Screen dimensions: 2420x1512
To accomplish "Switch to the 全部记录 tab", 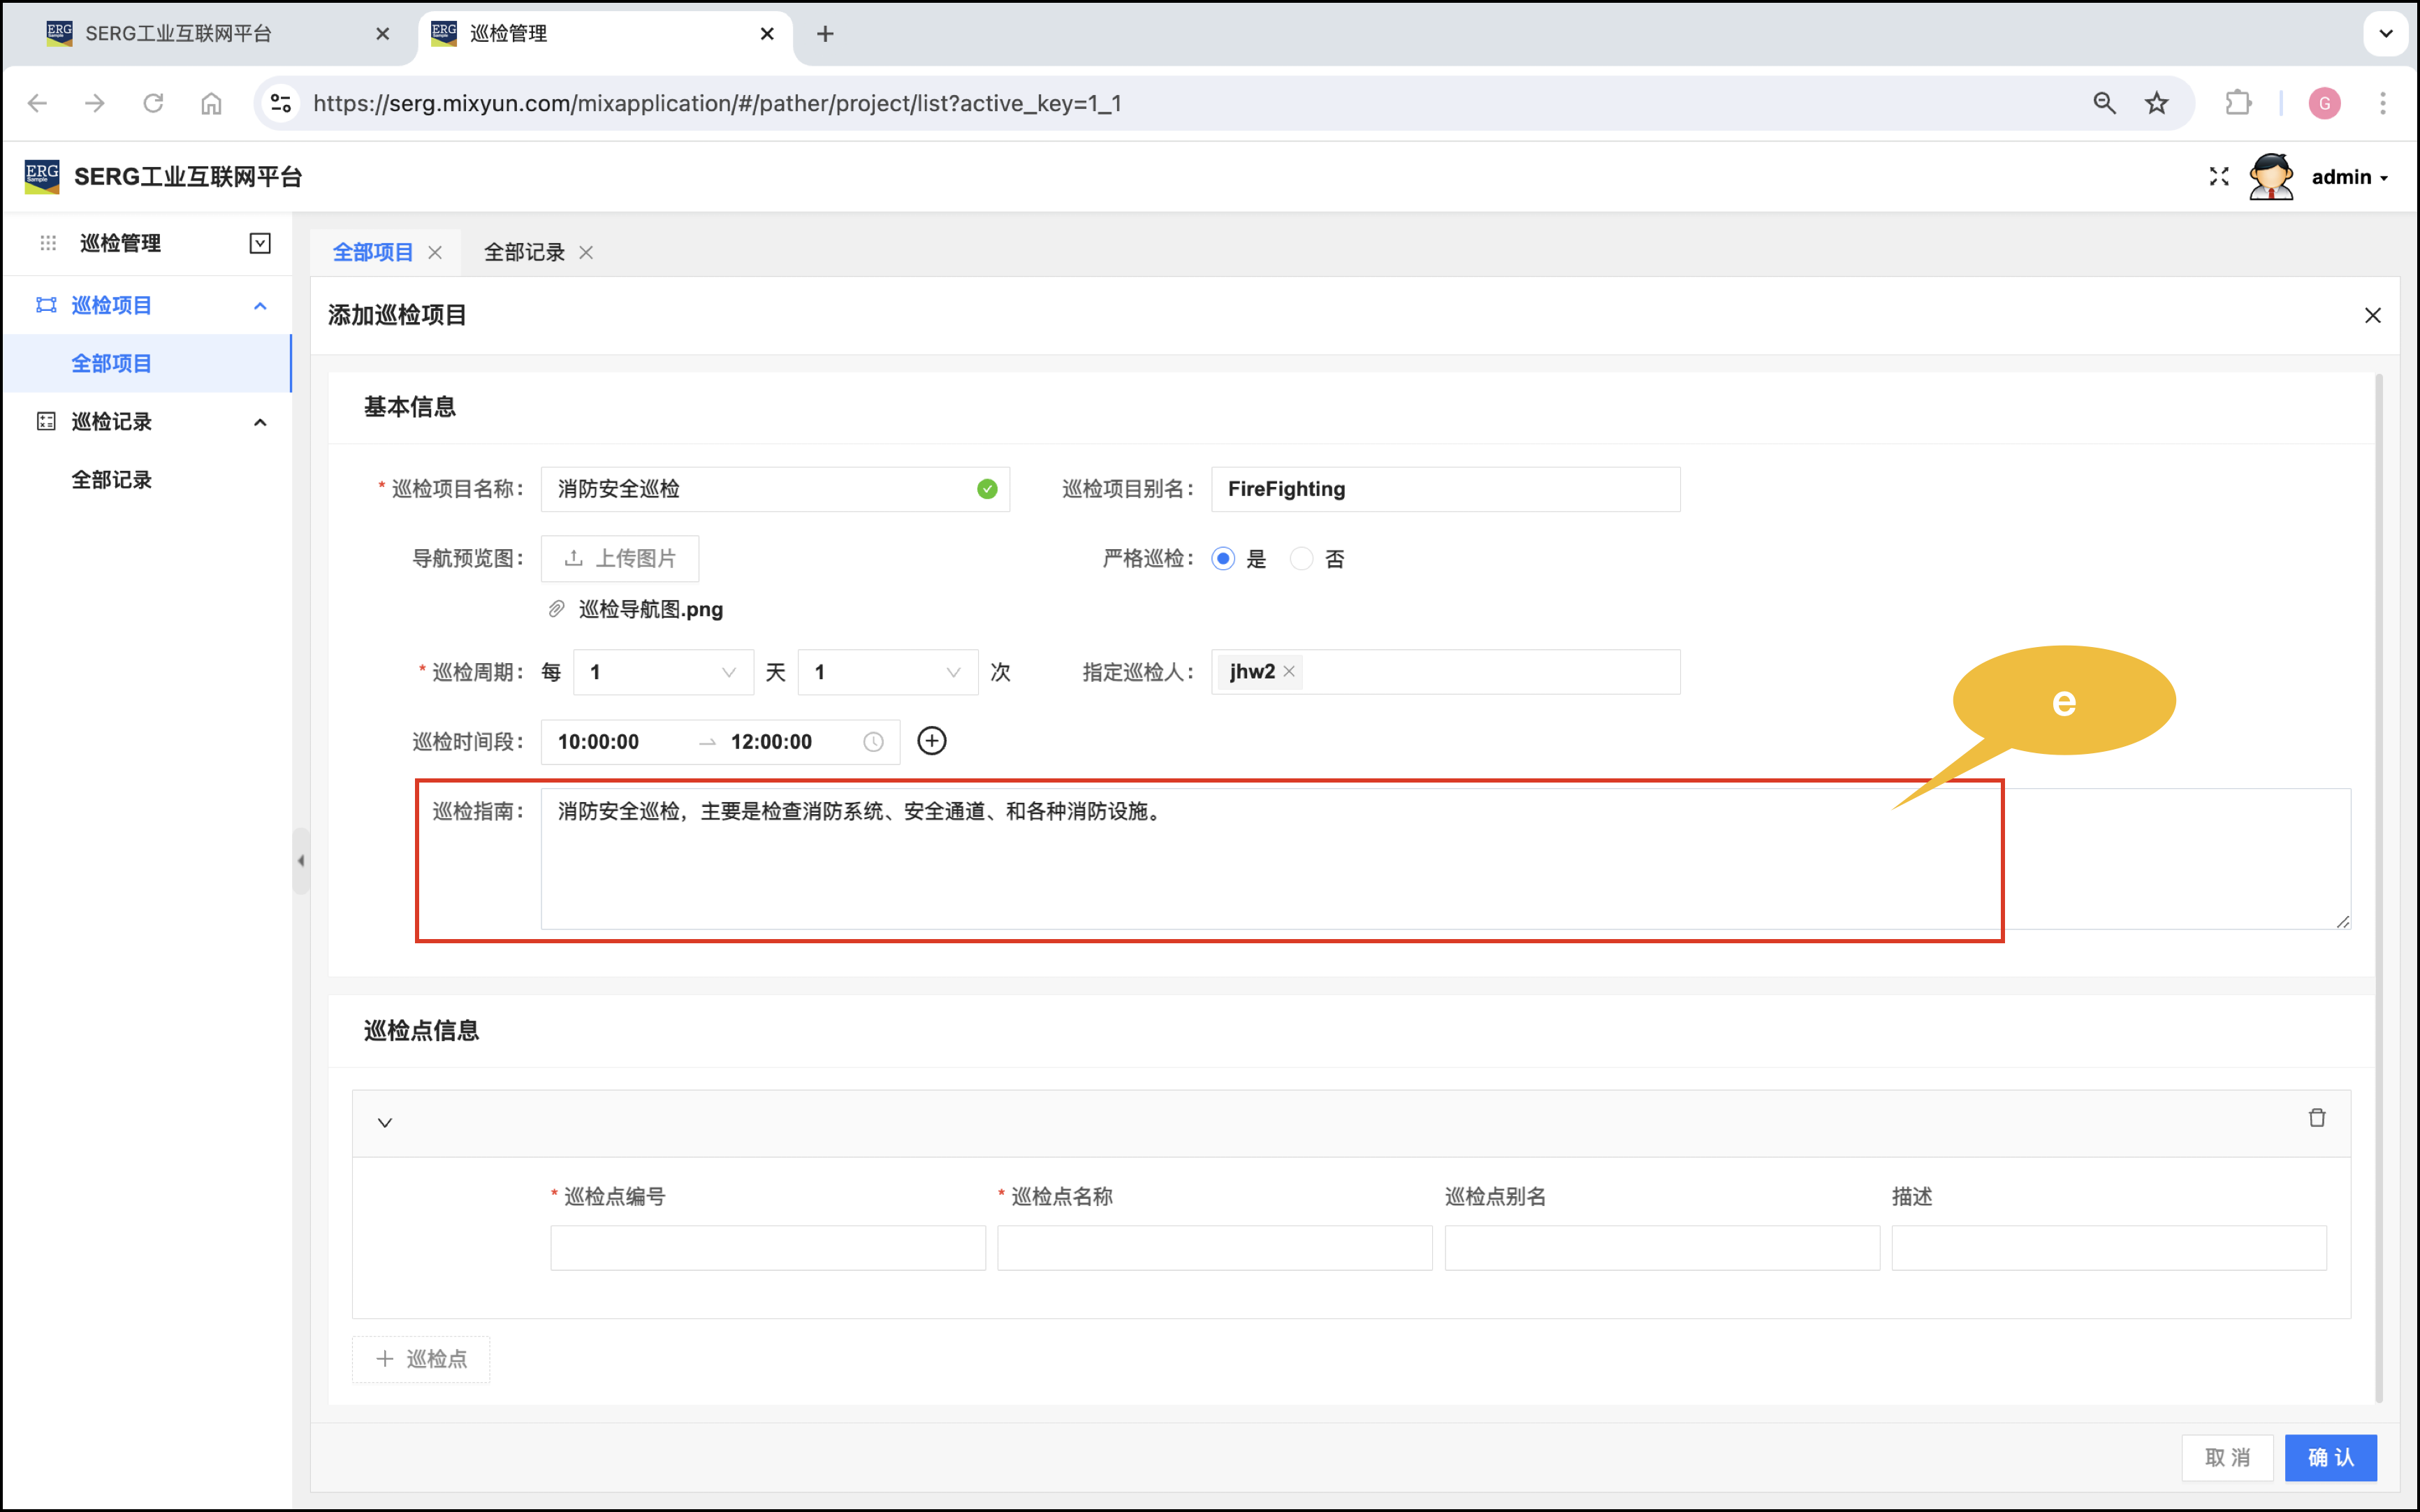I will click(x=524, y=253).
